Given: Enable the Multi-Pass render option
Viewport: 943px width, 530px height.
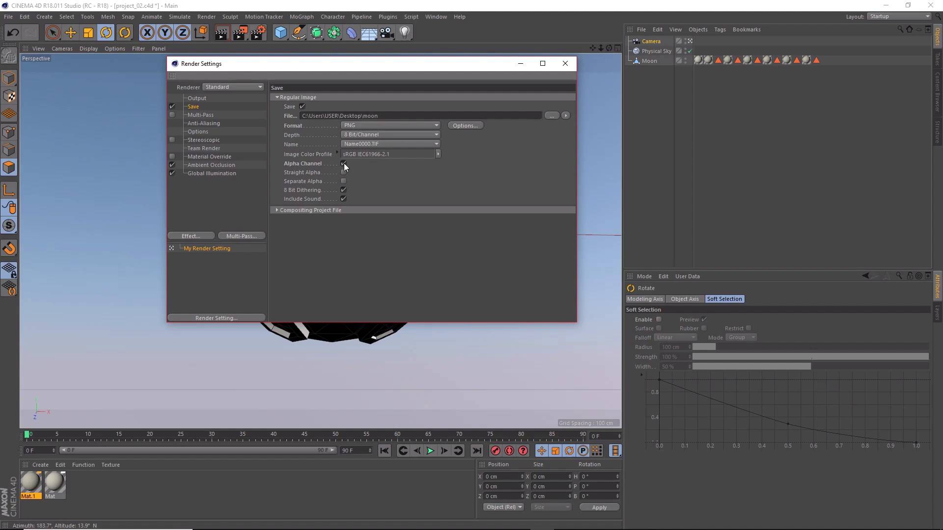Looking at the screenshot, I should pyautogui.click(x=172, y=114).
